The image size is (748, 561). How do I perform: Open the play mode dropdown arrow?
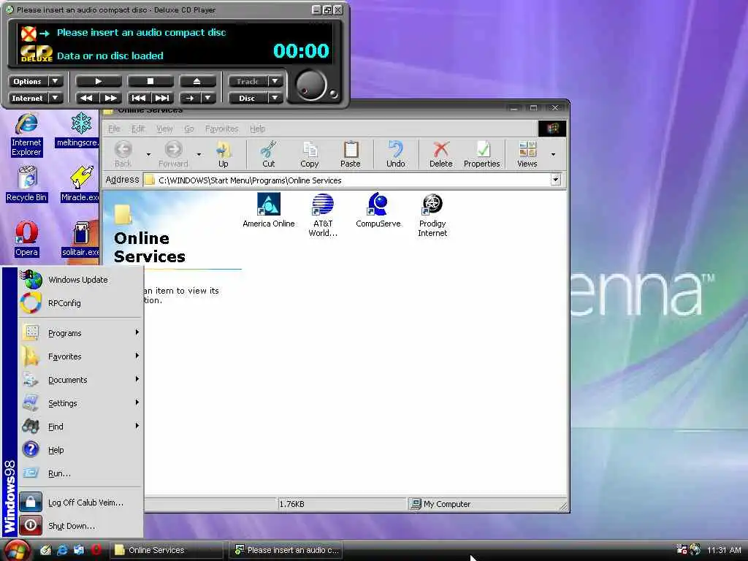click(x=208, y=98)
